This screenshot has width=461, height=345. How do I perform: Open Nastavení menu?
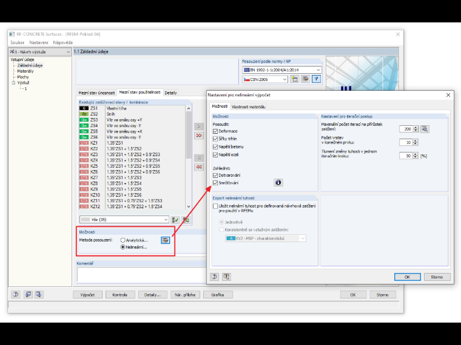pyautogui.click(x=39, y=42)
